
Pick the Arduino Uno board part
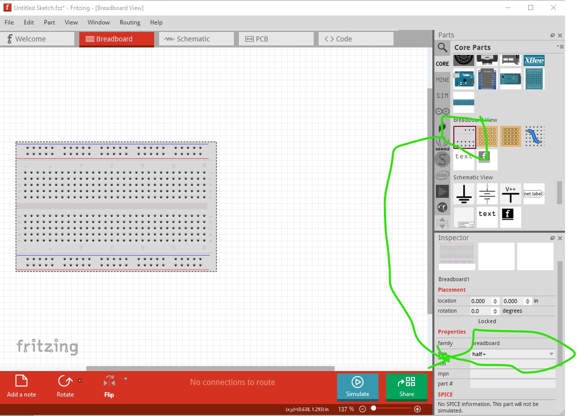(x=464, y=79)
